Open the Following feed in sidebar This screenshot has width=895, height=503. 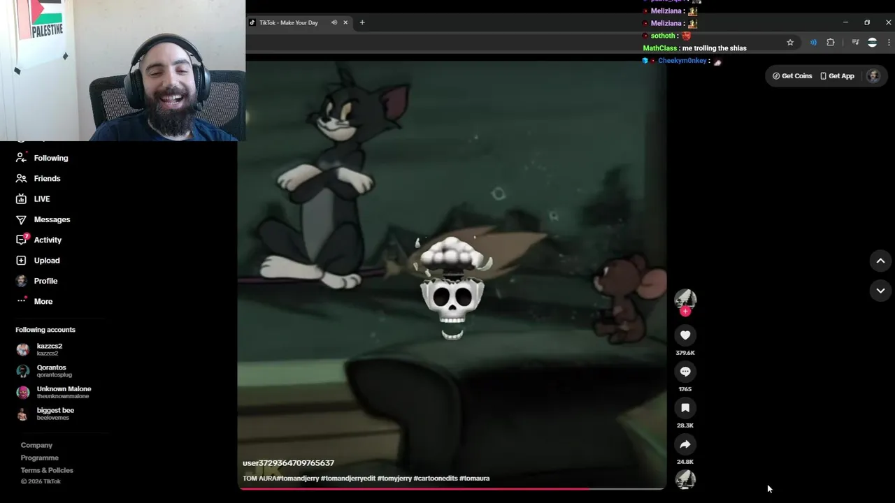(x=42, y=158)
